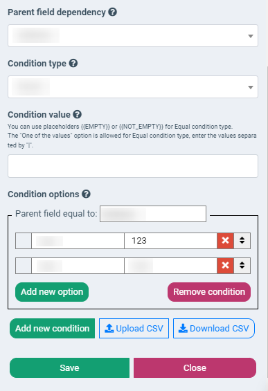Show help tooltip for Condition options
The width and height of the screenshot is (268, 391).
(x=86, y=194)
